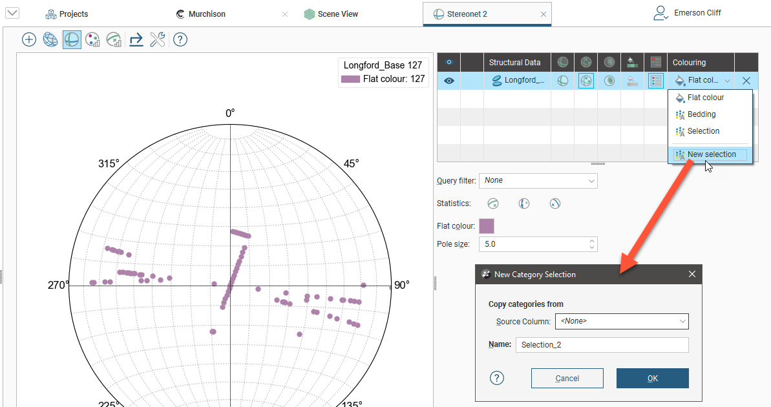Screen dimensions: 771x407
Task: Open help in New Category Selection dialog
Action: [497, 378]
